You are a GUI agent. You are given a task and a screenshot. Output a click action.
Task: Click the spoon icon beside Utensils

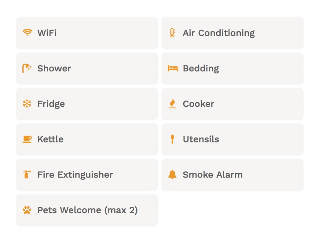tap(172, 139)
